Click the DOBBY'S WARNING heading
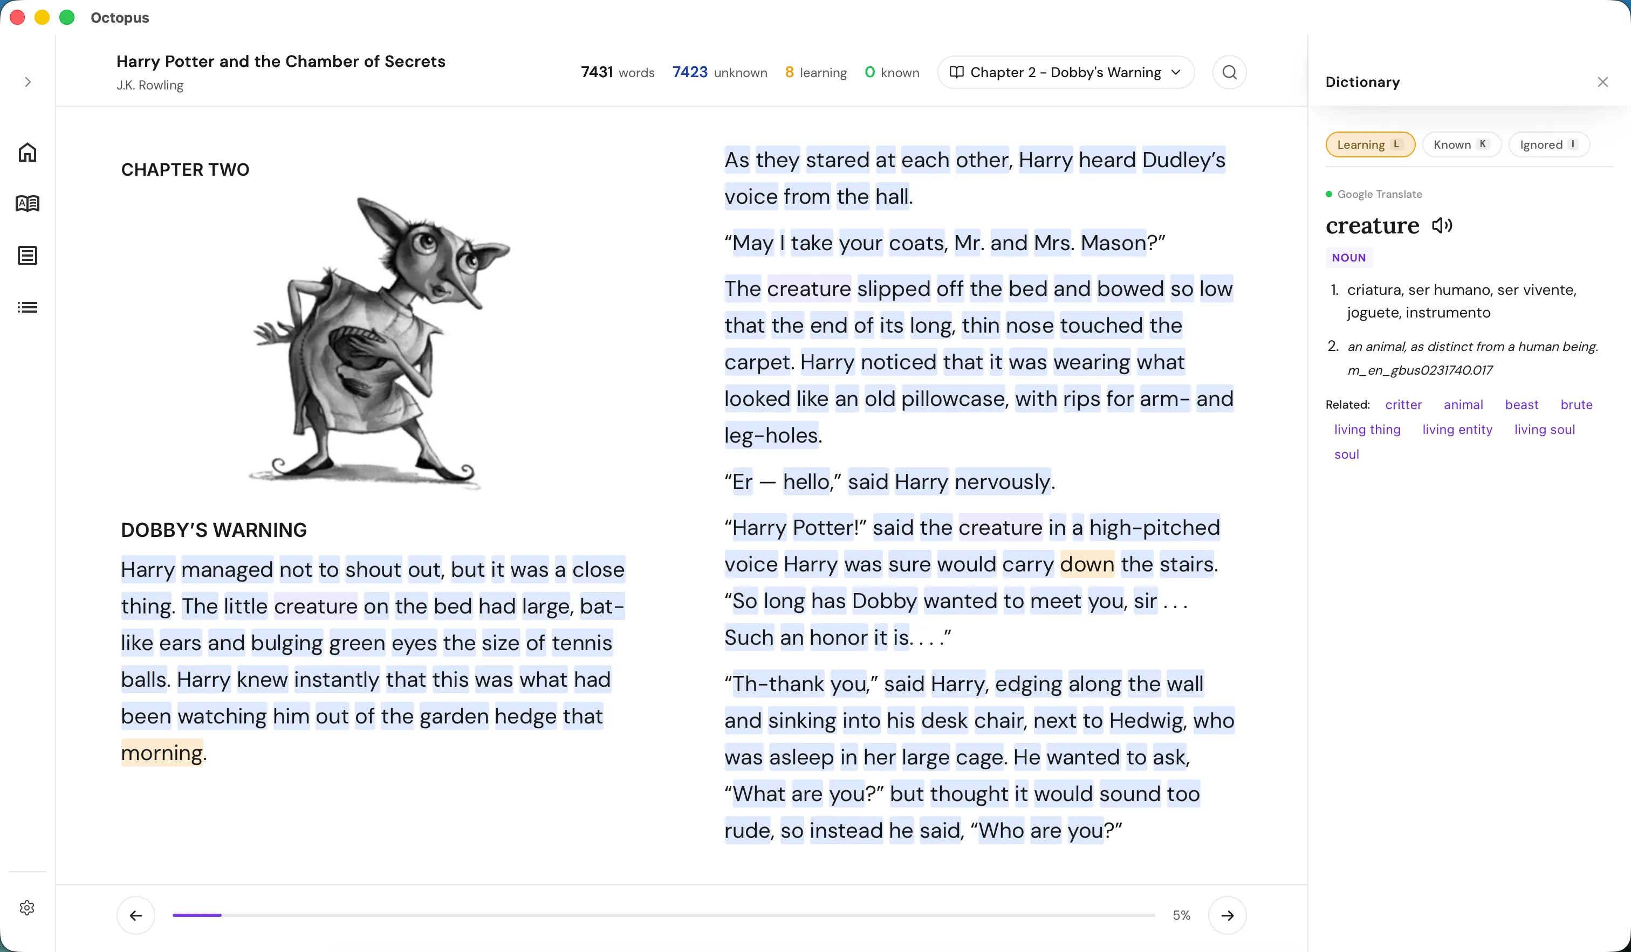 point(214,530)
